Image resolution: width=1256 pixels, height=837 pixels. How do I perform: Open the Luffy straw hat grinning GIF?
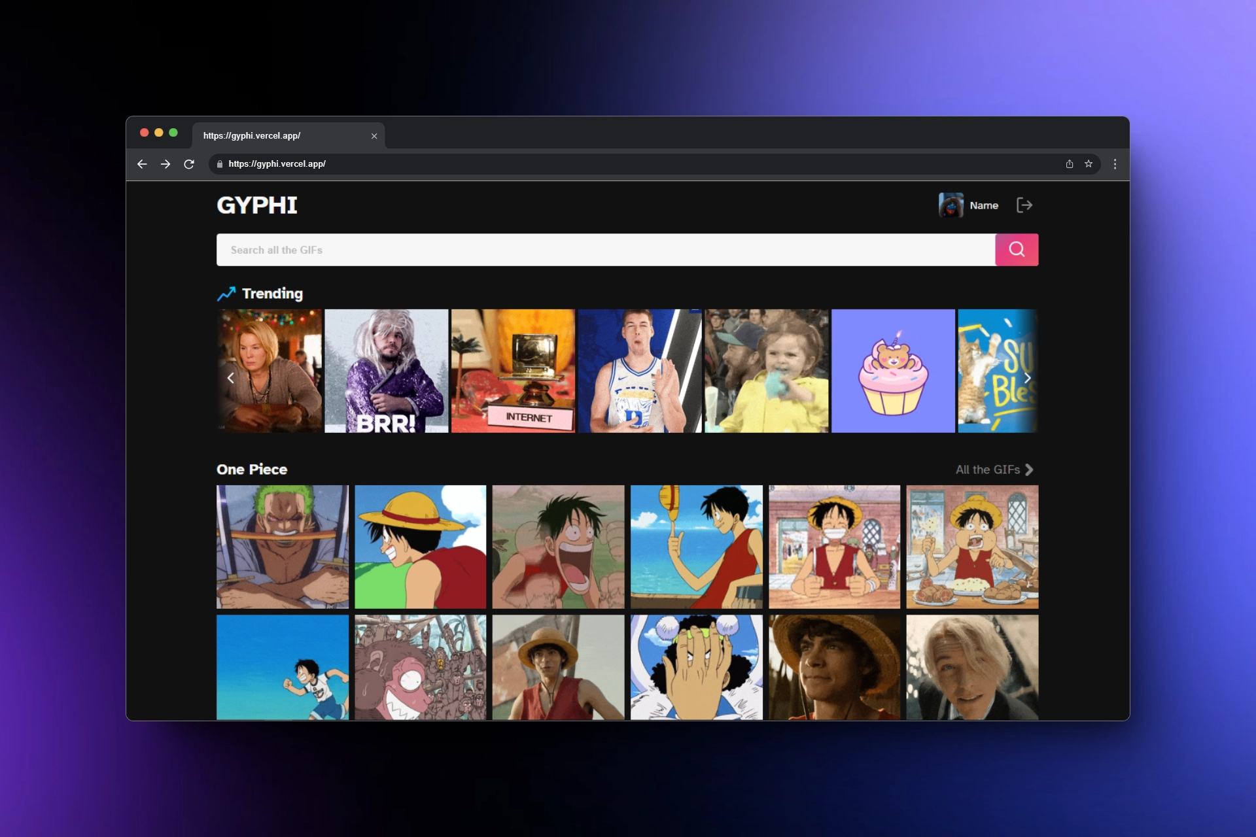(421, 547)
